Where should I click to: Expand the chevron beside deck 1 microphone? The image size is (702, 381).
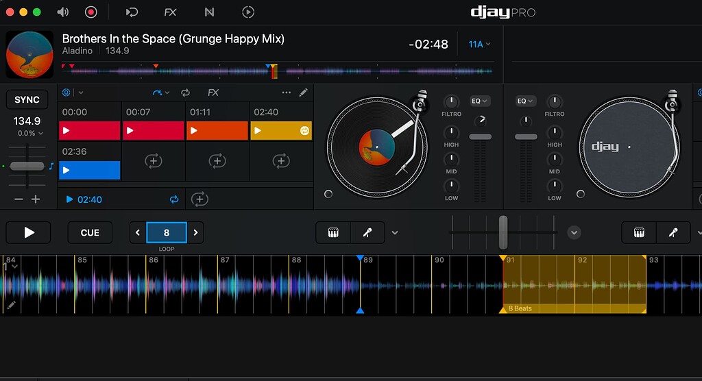(395, 233)
